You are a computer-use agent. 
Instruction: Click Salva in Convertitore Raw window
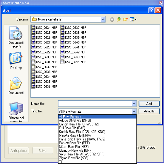click(43, 151)
